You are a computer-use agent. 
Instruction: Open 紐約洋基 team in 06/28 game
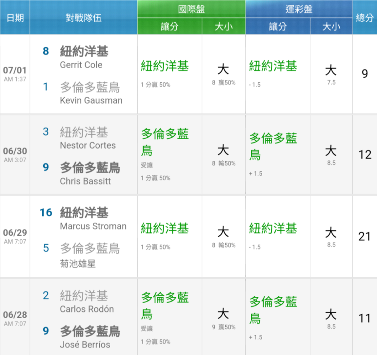coord(84,296)
